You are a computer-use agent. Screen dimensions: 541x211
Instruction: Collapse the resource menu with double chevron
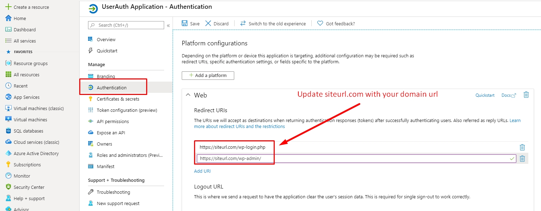168,25
